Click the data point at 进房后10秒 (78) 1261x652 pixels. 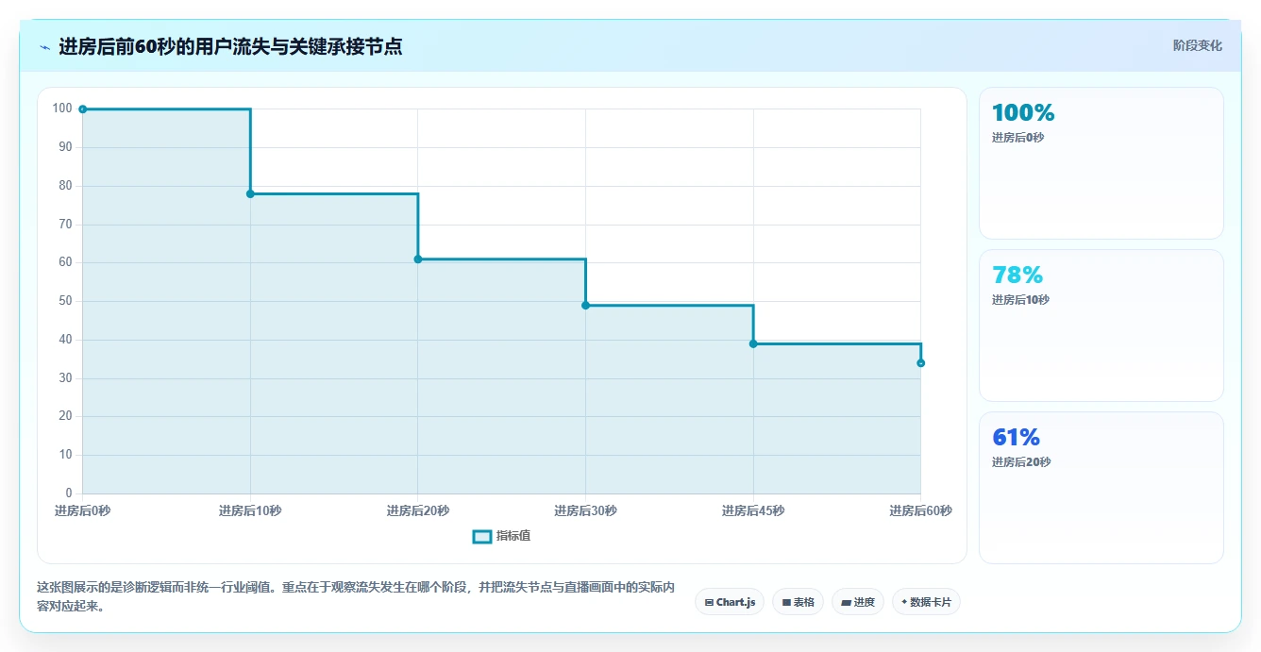point(250,193)
